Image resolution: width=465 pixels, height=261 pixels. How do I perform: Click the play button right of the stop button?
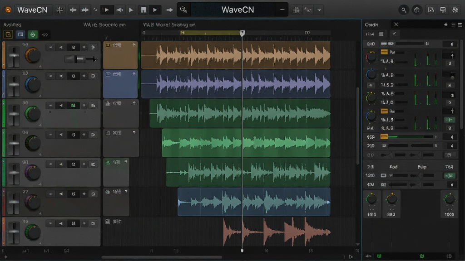tap(155, 10)
